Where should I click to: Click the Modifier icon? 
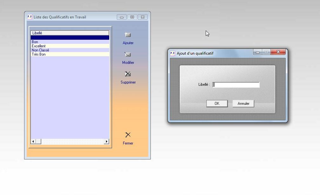[128, 55]
